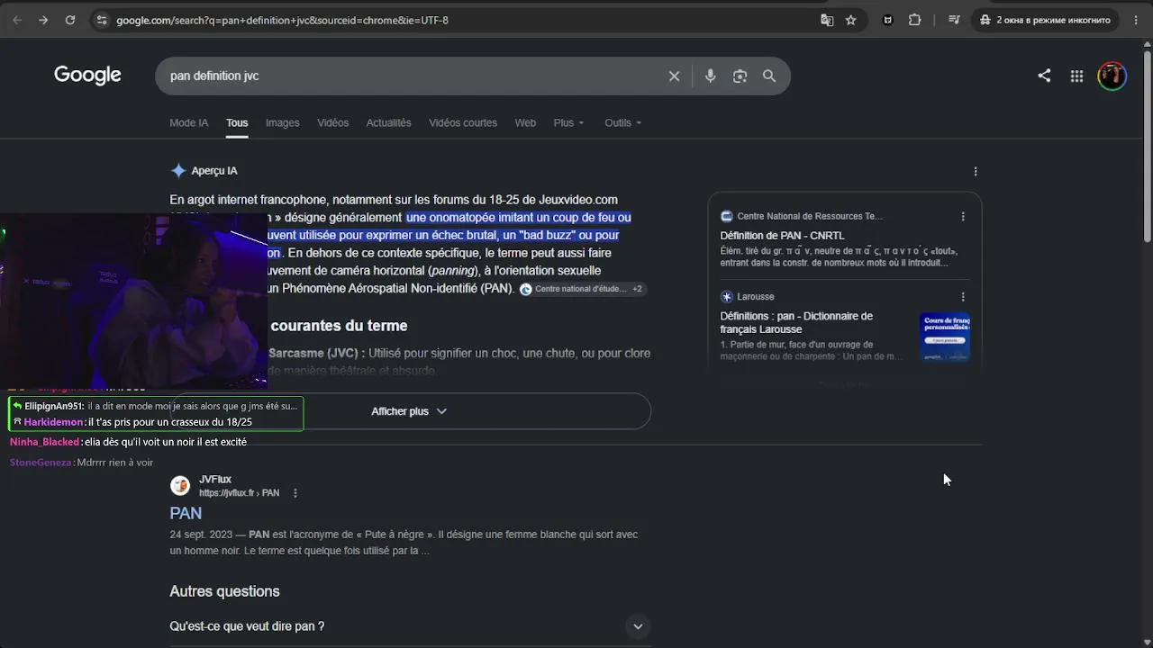The image size is (1153, 648).
Task: Reload the Google search page
Action: (69, 20)
